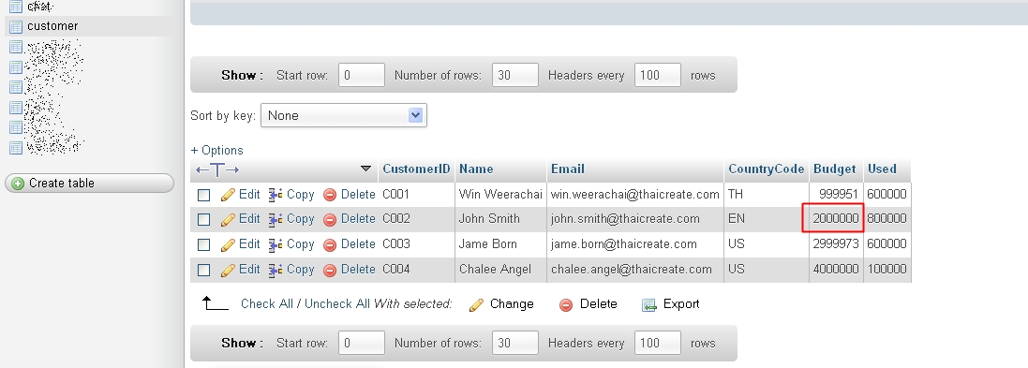Click the Name cell Chalee Angel

[x=495, y=269]
